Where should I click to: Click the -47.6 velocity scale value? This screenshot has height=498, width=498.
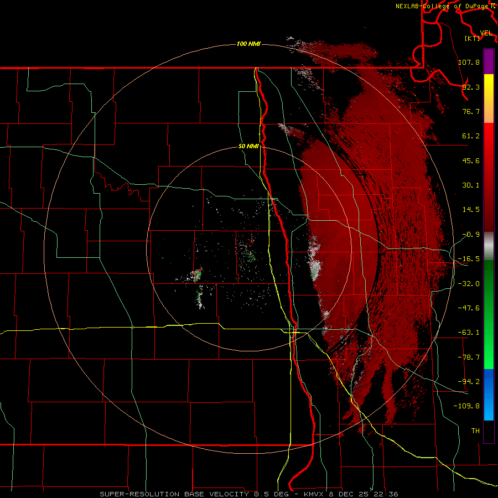469,308
